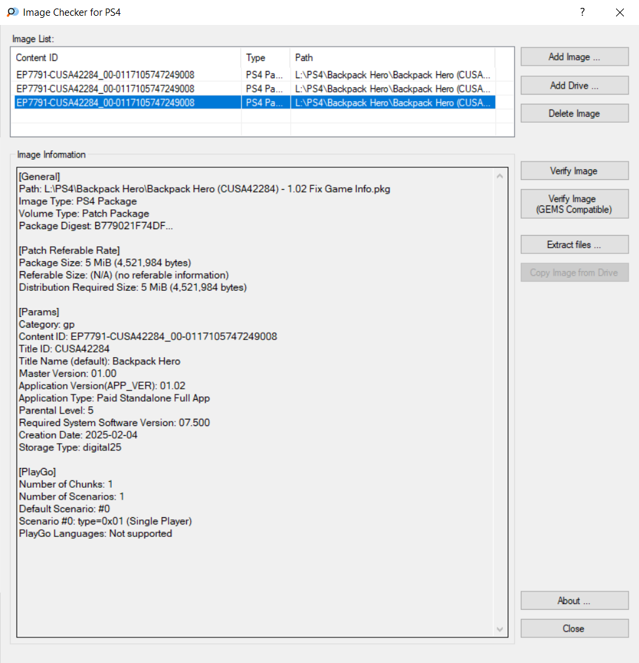Image resolution: width=639 pixels, height=663 pixels.
Task: Click the [Params] section heading
Action: pos(39,312)
